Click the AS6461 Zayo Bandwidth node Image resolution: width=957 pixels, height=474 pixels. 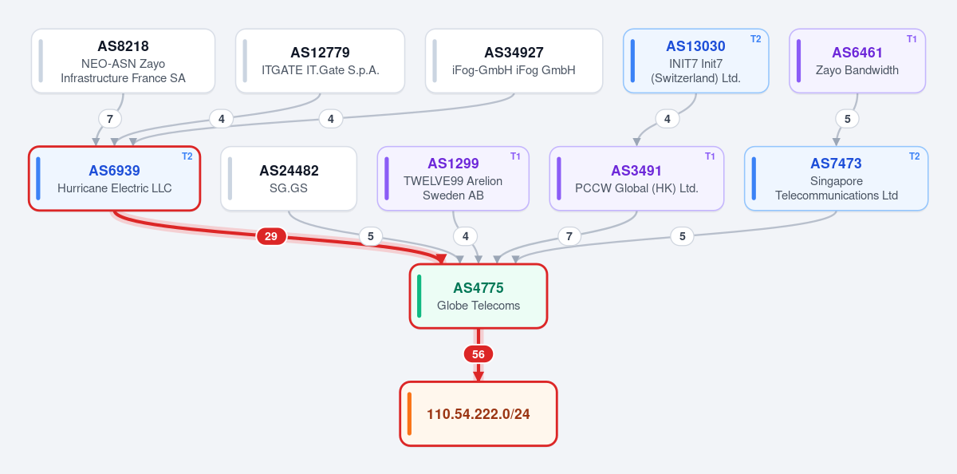pyautogui.click(x=857, y=61)
